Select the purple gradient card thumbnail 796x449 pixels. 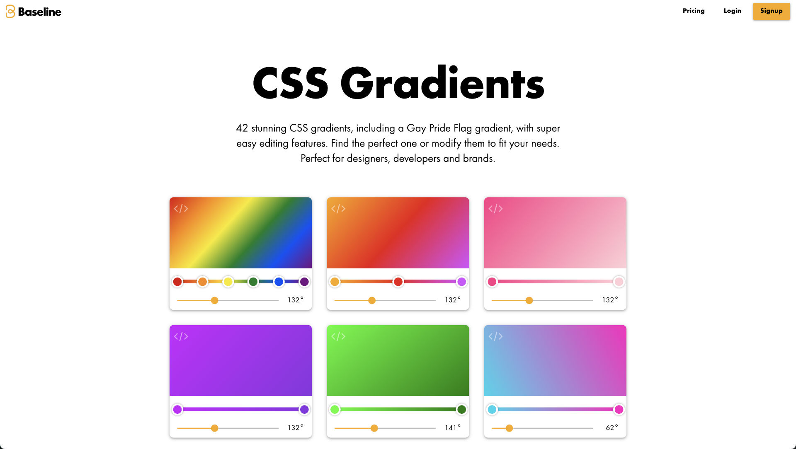(x=240, y=360)
